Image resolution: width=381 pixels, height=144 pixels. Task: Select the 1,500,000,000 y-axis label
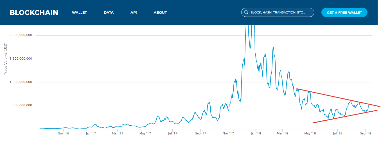point(21,59)
